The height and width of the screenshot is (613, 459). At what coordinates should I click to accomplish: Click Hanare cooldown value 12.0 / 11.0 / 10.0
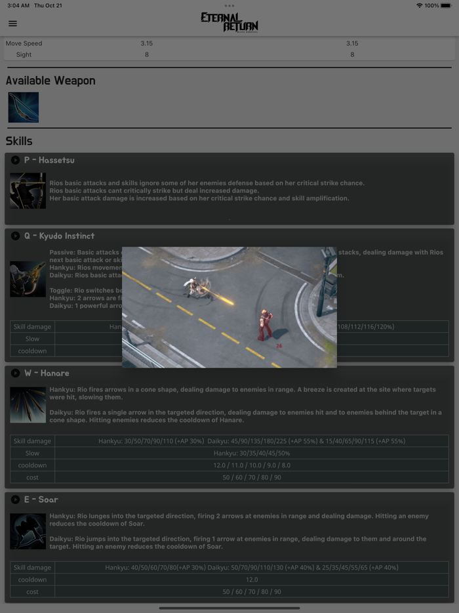click(x=252, y=465)
